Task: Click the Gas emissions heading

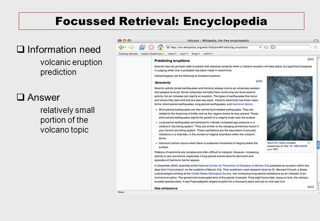Action: coord(166,188)
